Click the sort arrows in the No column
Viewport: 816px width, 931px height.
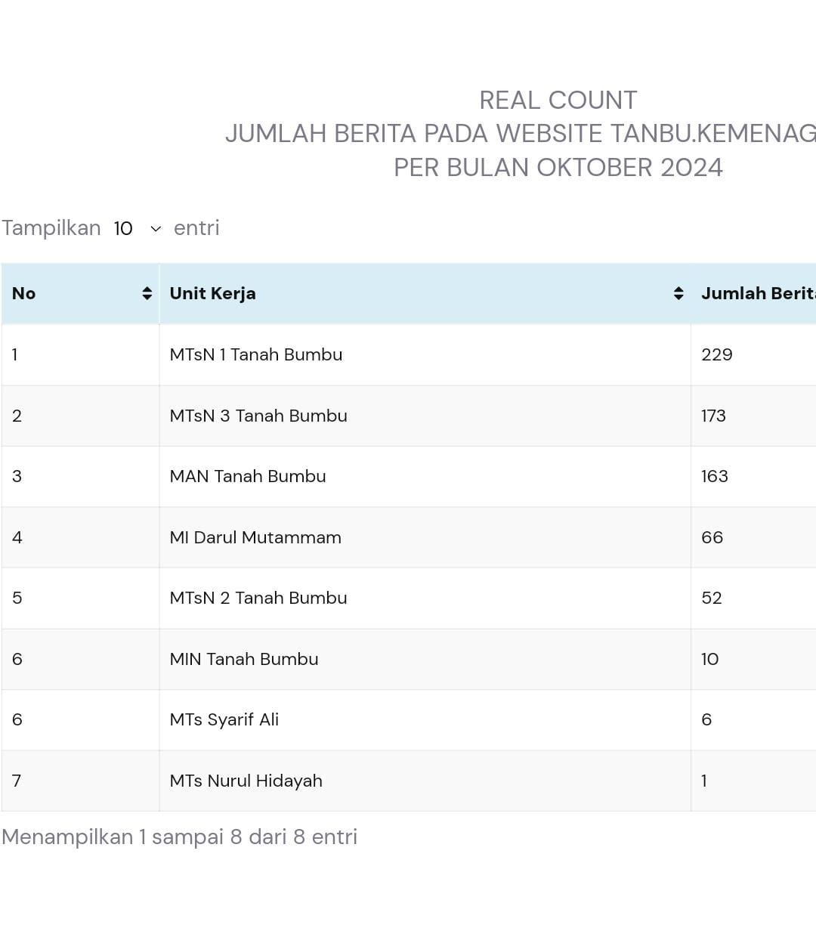coord(147,294)
